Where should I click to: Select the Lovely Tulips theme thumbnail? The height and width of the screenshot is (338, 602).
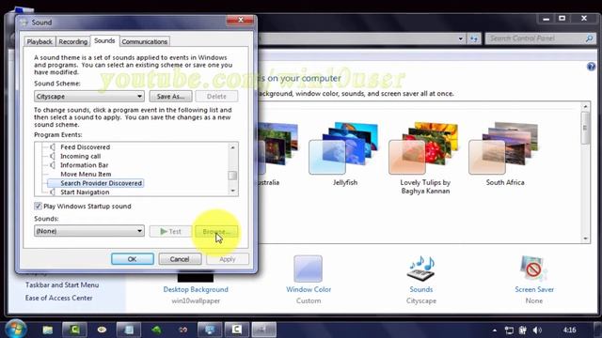(424, 148)
